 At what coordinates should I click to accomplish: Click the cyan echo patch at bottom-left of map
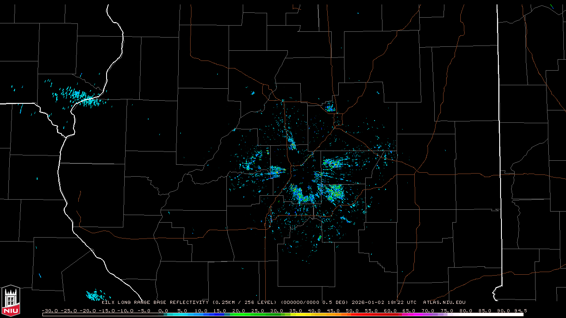click(94, 295)
